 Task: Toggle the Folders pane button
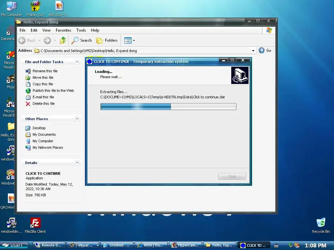pos(107,40)
